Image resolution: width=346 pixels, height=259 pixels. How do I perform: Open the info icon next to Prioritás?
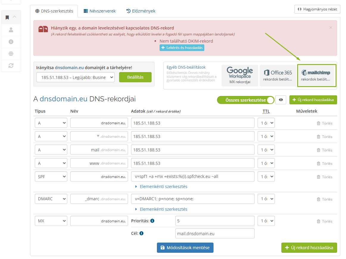pyautogui.click(x=153, y=221)
